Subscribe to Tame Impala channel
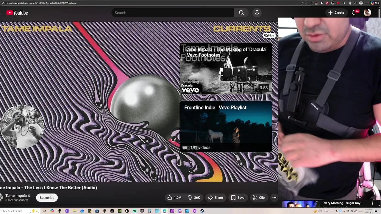The image size is (381, 214). coord(47,198)
